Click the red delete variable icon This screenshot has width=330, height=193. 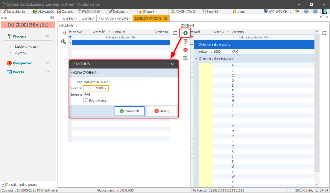tap(185, 50)
